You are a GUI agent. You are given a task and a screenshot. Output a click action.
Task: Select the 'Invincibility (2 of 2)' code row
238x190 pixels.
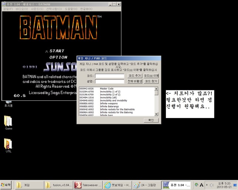pyautogui.click(x=117, y=94)
